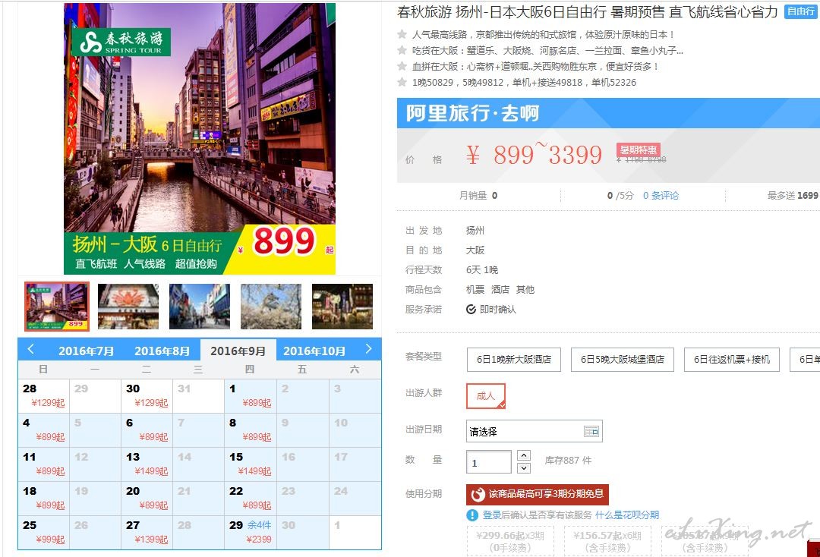Viewport: 820px width, 557px height.
Task: Choose package 6日1晚新大阪酒店
Action: [513, 360]
